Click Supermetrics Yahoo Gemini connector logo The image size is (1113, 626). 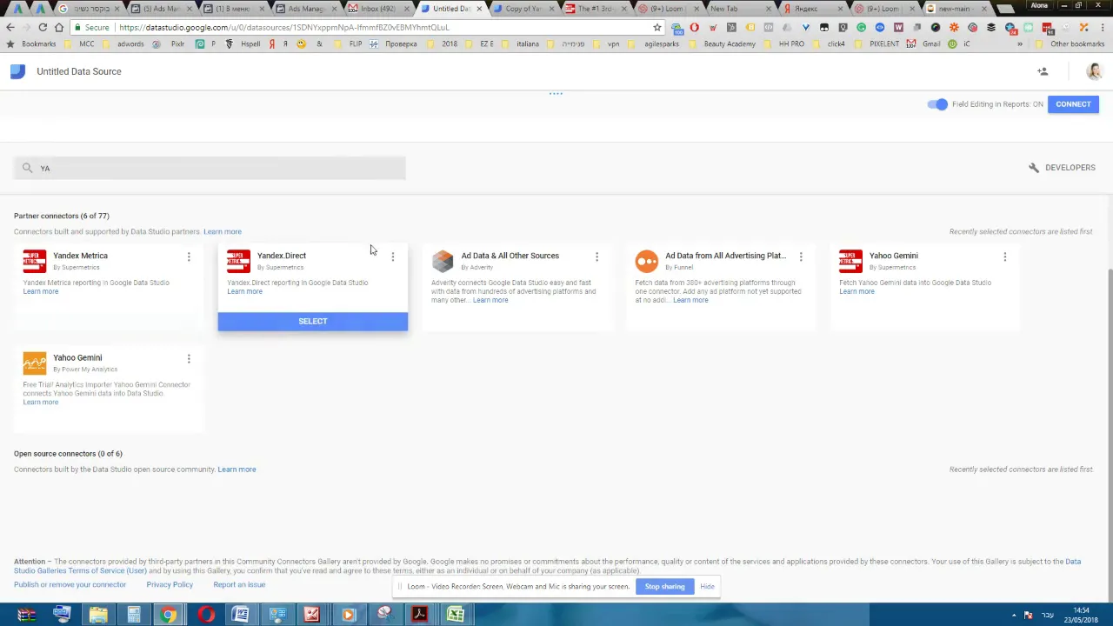tap(850, 261)
